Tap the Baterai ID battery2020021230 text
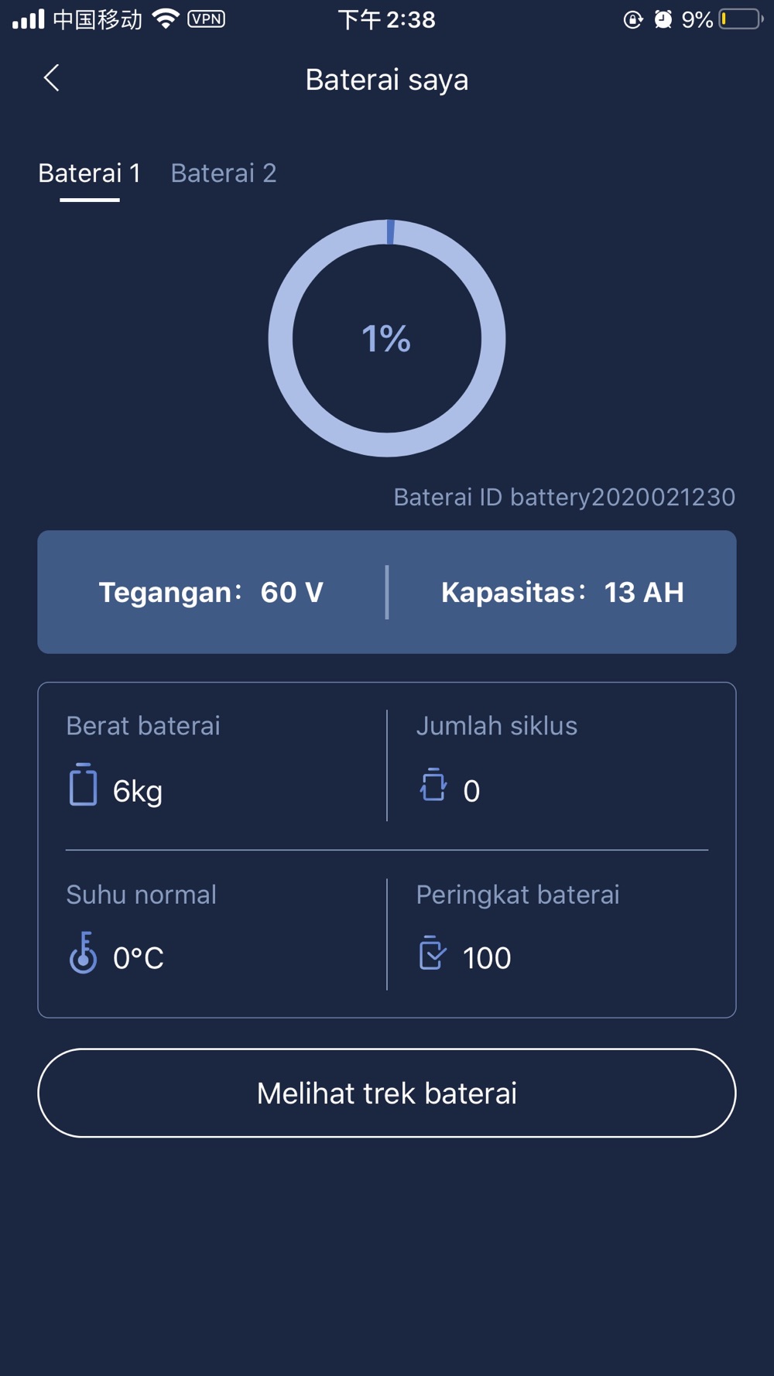 [x=564, y=497]
